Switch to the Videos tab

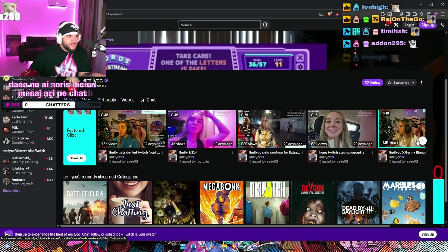(x=128, y=100)
